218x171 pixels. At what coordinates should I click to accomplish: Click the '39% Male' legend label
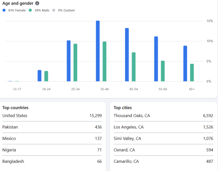click(x=42, y=10)
